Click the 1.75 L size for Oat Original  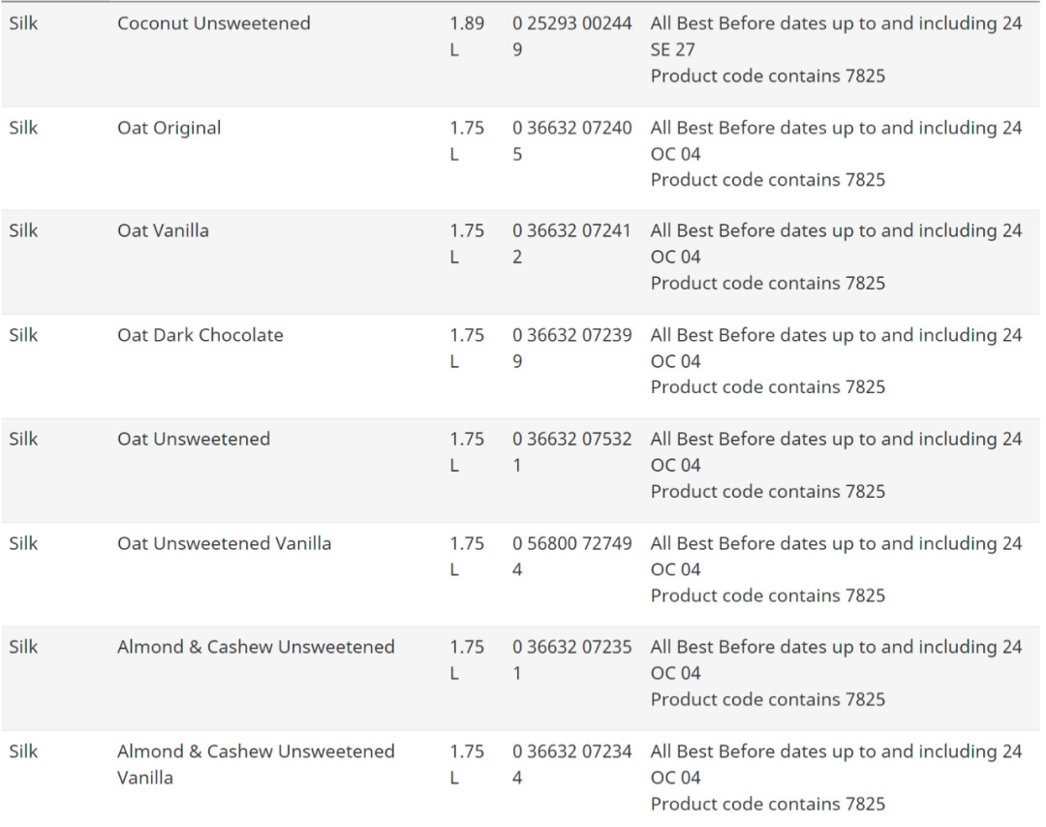(466, 140)
